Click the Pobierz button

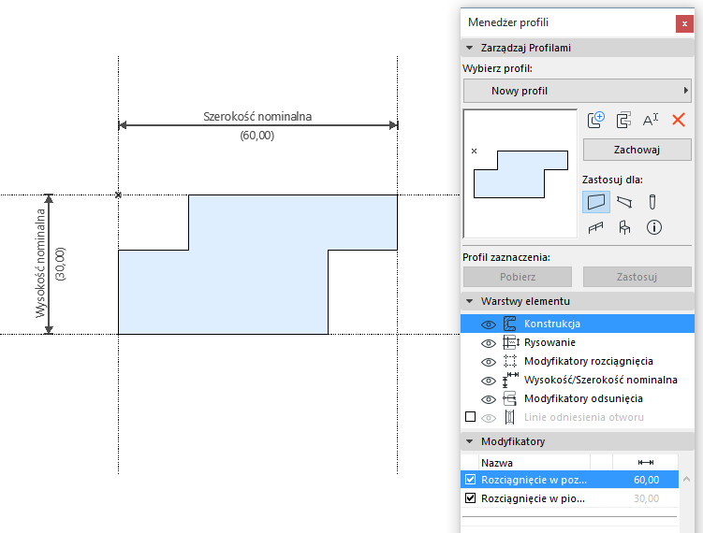click(518, 277)
